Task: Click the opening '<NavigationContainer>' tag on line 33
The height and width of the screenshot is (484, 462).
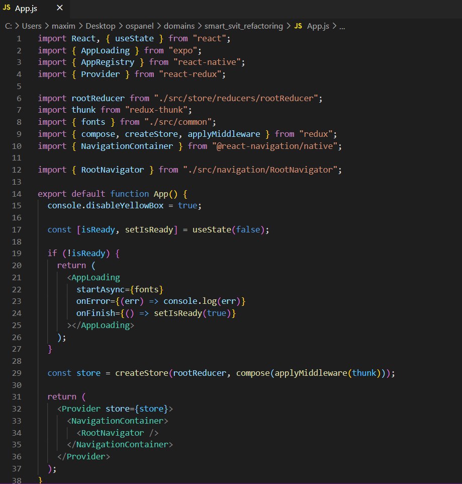Action: point(118,421)
